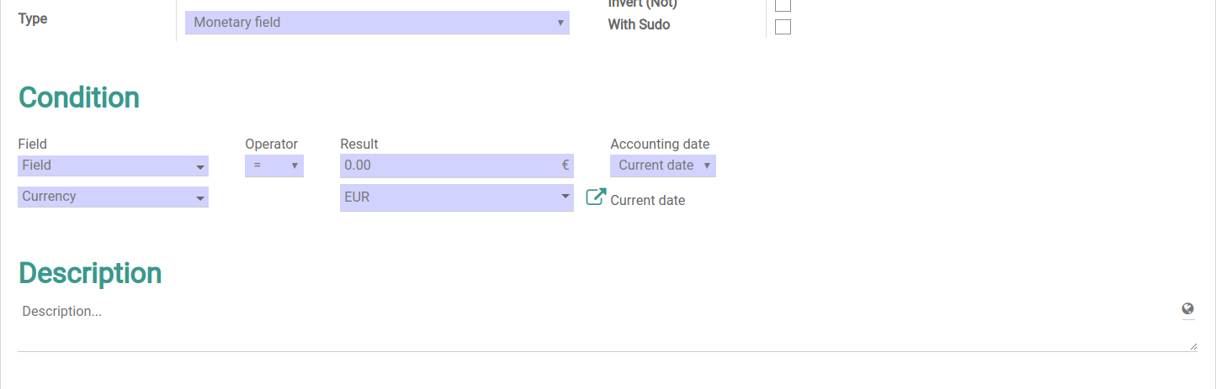Viewport: 1216px width, 389px height.
Task: Click the Condition section heading
Action: [79, 97]
